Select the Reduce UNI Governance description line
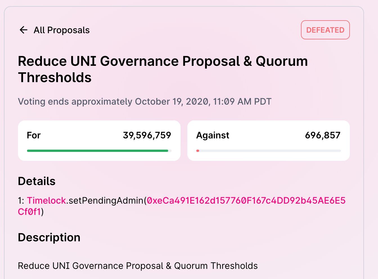378x279 pixels. pyautogui.click(x=138, y=265)
